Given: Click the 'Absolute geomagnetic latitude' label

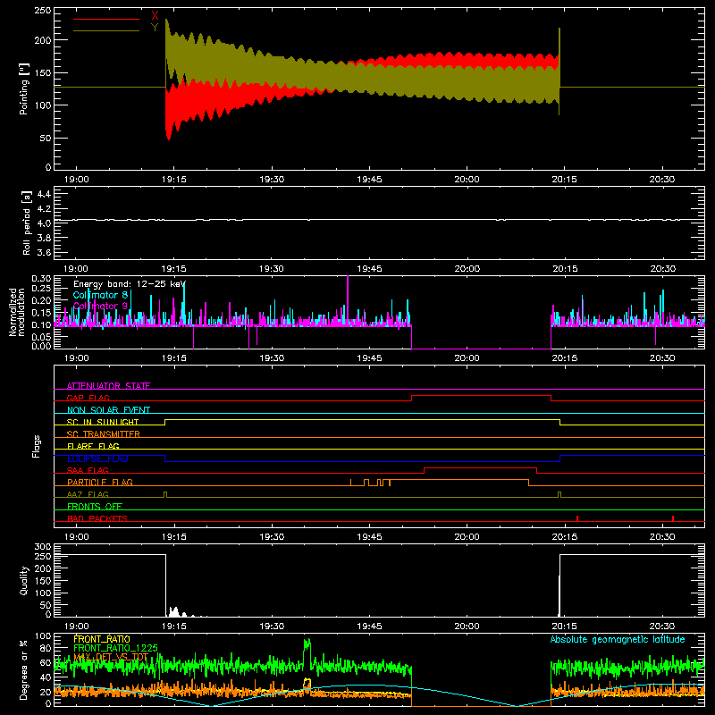Looking at the screenshot, I should (618, 639).
